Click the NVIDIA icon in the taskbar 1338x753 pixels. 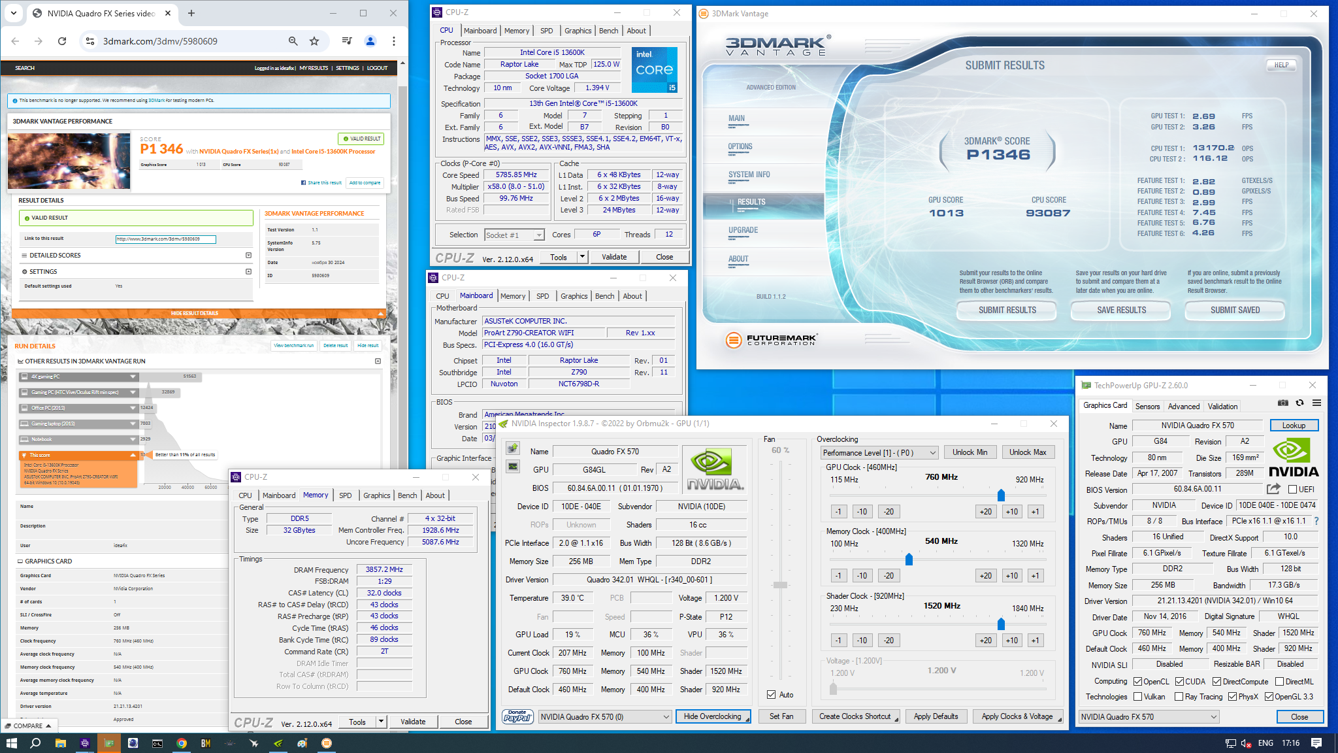click(278, 743)
